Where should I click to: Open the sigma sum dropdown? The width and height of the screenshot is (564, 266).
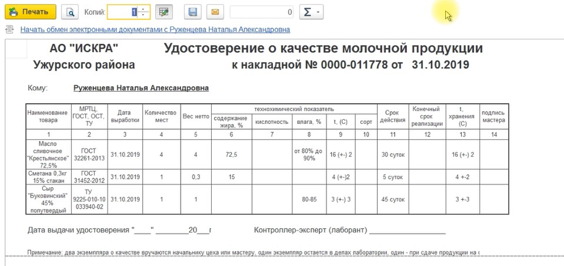(x=312, y=12)
